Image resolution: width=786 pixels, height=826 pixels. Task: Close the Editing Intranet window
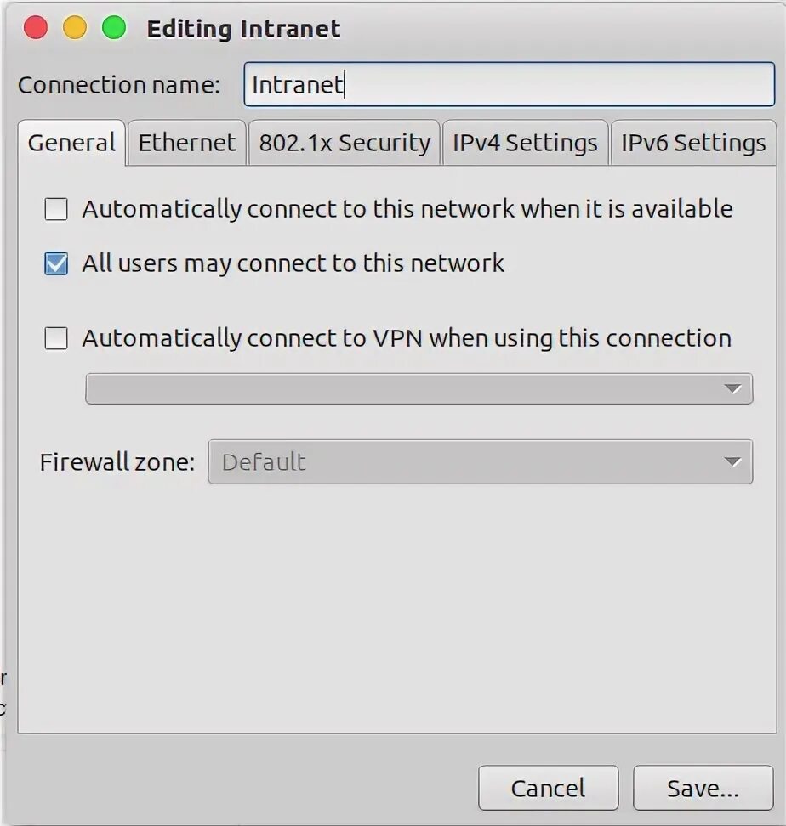point(36,27)
